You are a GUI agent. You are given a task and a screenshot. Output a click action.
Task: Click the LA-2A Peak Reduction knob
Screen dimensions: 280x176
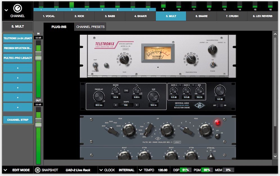tap(191, 59)
